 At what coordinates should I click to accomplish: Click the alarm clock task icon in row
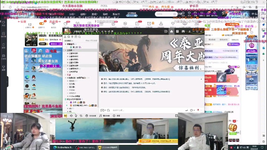(149, 23)
